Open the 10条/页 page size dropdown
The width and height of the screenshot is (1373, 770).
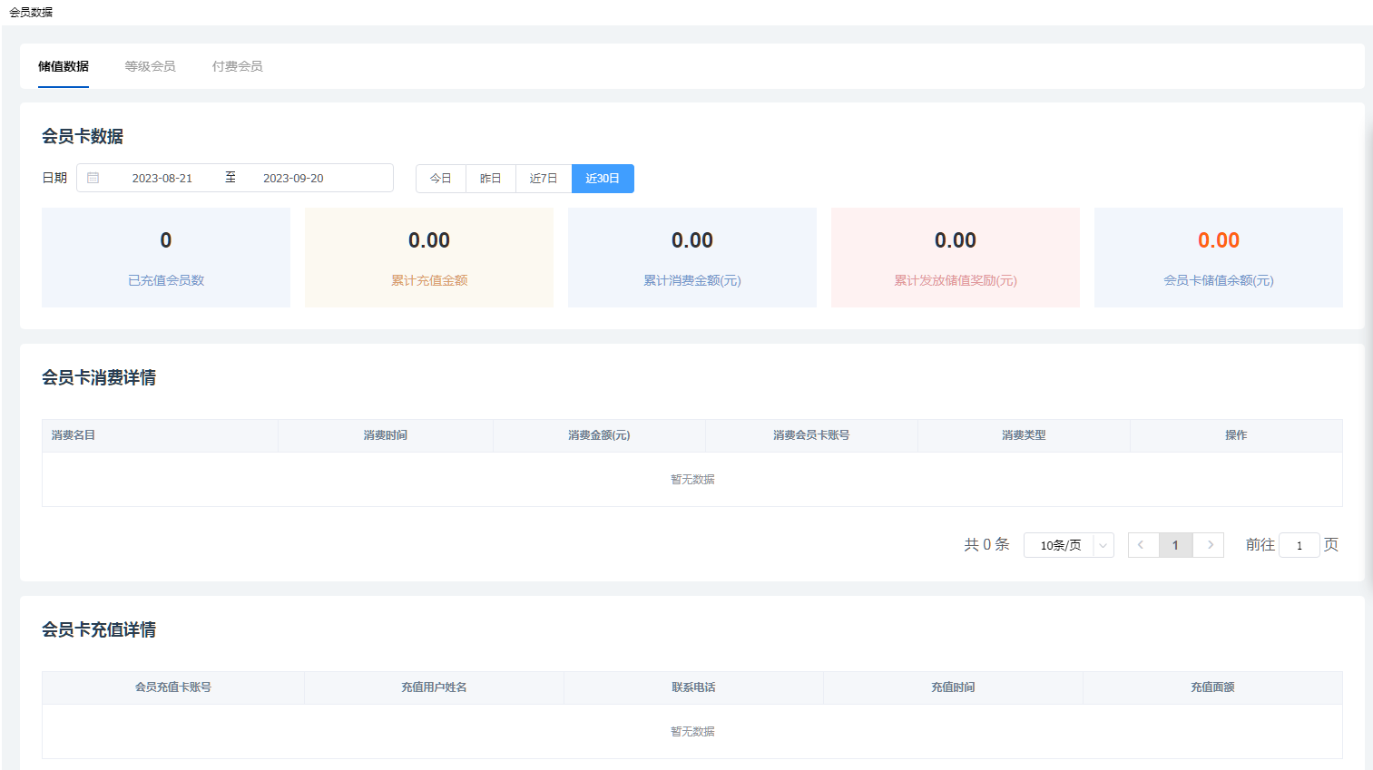1069,545
